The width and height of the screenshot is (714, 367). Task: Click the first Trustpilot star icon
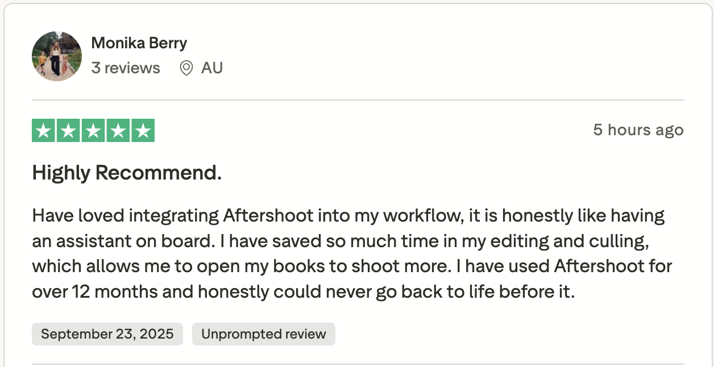(43, 130)
